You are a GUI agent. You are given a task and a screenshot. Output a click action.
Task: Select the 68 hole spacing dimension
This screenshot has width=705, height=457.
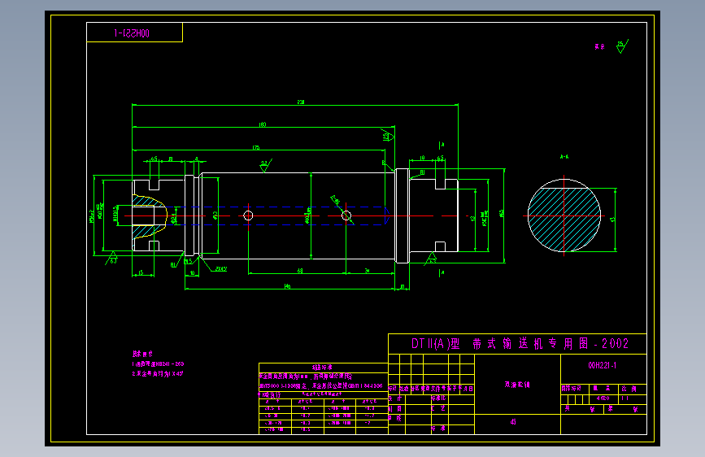(x=300, y=271)
